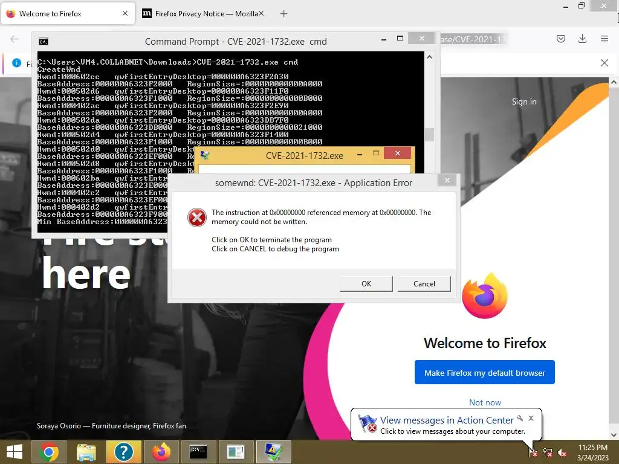Click the blue info icon in notification bar

coord(16,63)
